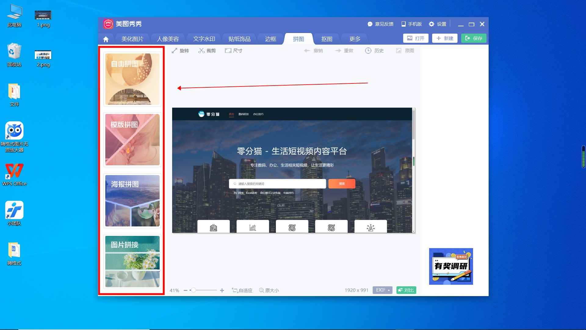Switch to the 抠图 cutout tab
The height and width of the screenshot is (330, 586).
[x=327, y=39]
